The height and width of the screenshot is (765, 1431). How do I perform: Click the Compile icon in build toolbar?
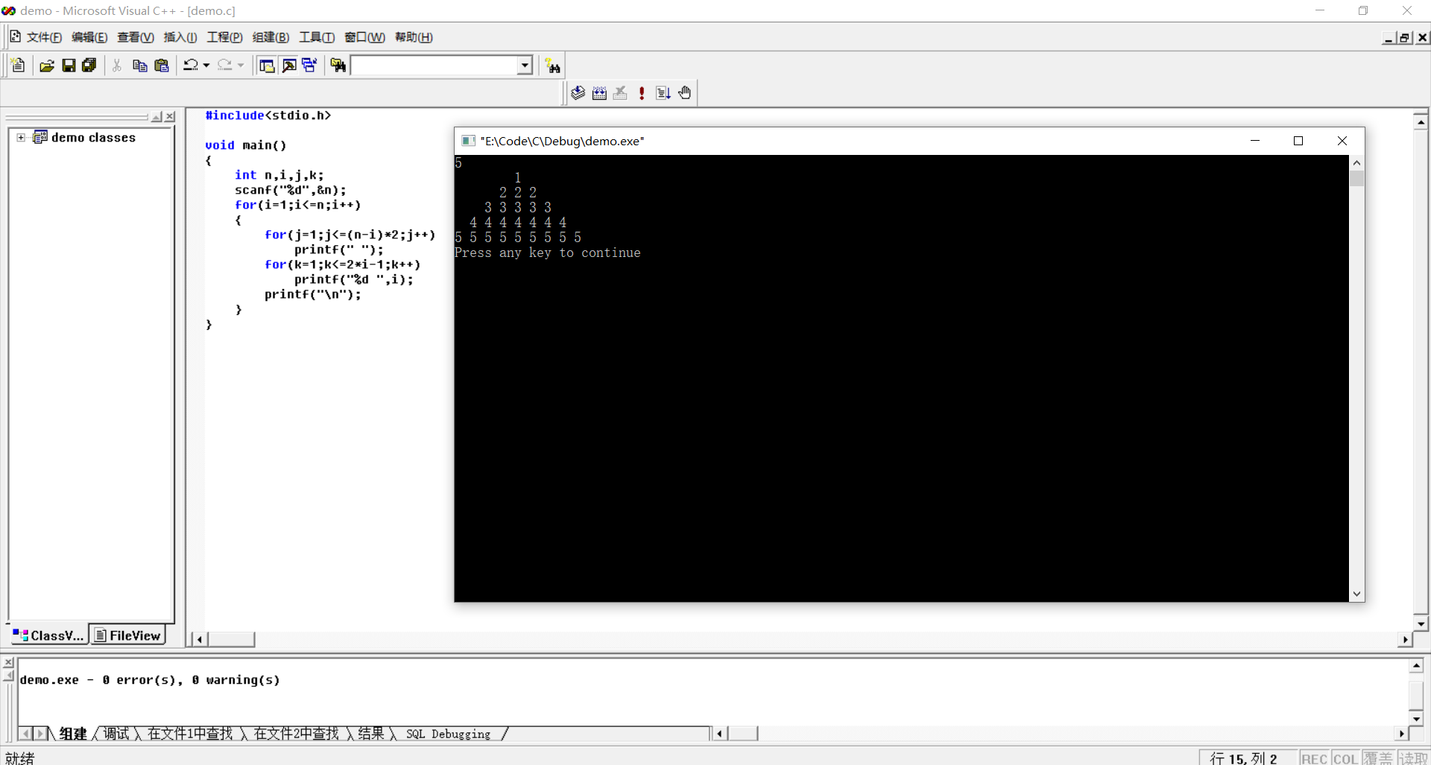pyautogui.click(x=578, y=93)
